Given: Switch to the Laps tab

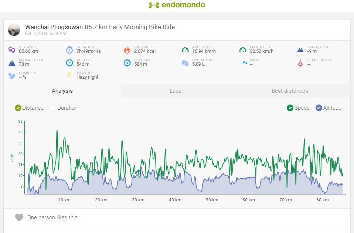Looking at the screenshot, I should [176, 91].
